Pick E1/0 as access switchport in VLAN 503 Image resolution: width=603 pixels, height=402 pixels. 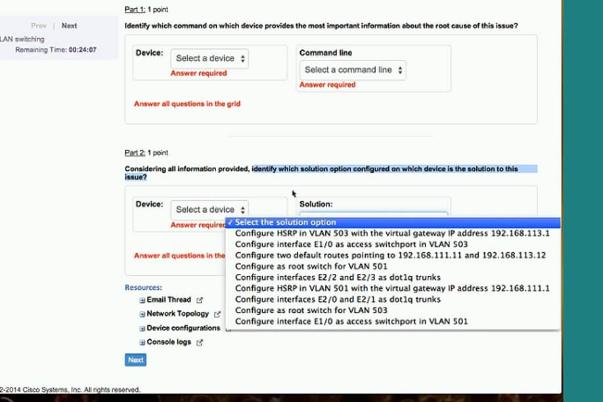pyautogui.click(x=351, y=244)
